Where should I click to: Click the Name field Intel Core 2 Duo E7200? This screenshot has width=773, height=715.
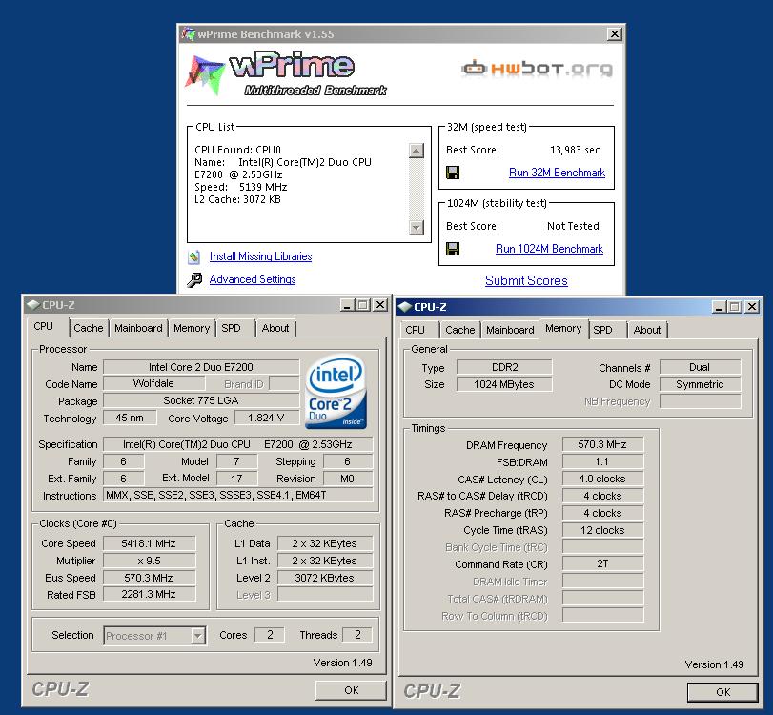point(201,367)
